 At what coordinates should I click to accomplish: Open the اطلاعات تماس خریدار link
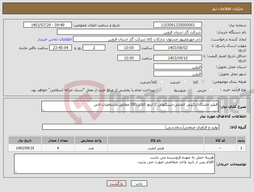tap(55, 39)
